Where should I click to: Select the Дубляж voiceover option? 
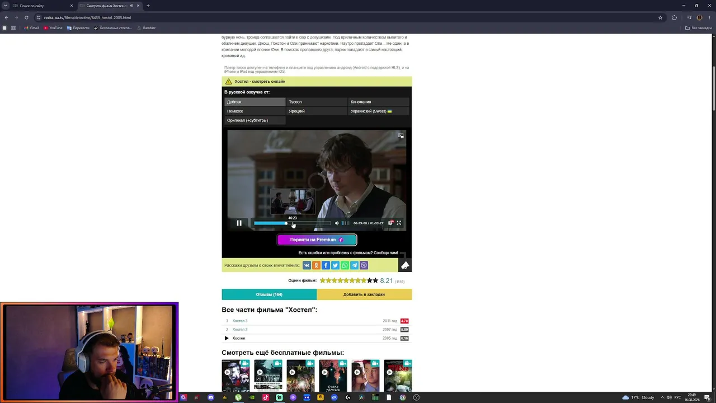coord(255,102)
